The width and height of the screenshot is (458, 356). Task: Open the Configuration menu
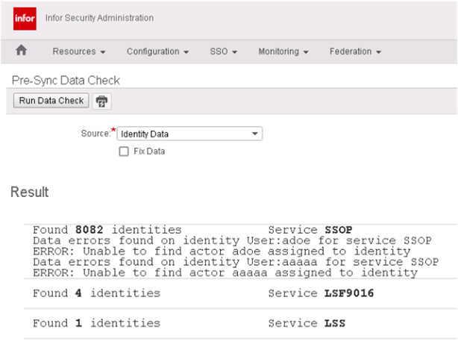tap(157, 51)
